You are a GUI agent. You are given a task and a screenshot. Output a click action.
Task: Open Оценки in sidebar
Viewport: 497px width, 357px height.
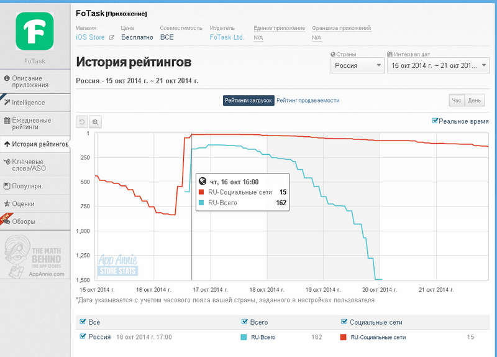click(35, 204)
